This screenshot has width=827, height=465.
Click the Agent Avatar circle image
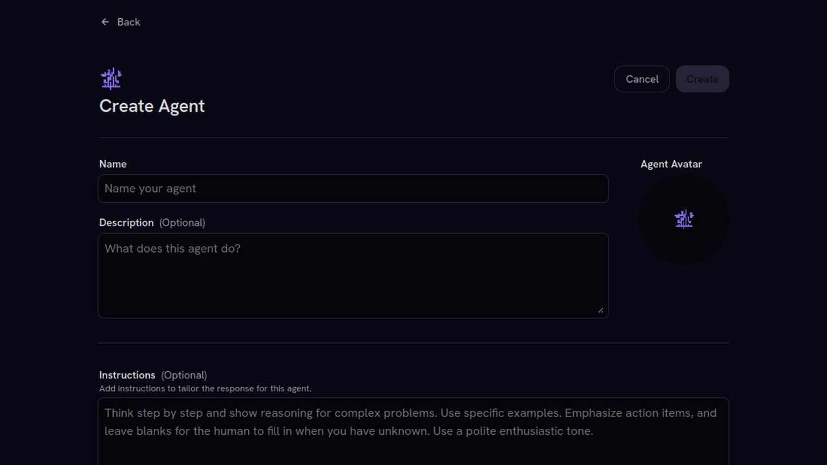tap(684, 220)
